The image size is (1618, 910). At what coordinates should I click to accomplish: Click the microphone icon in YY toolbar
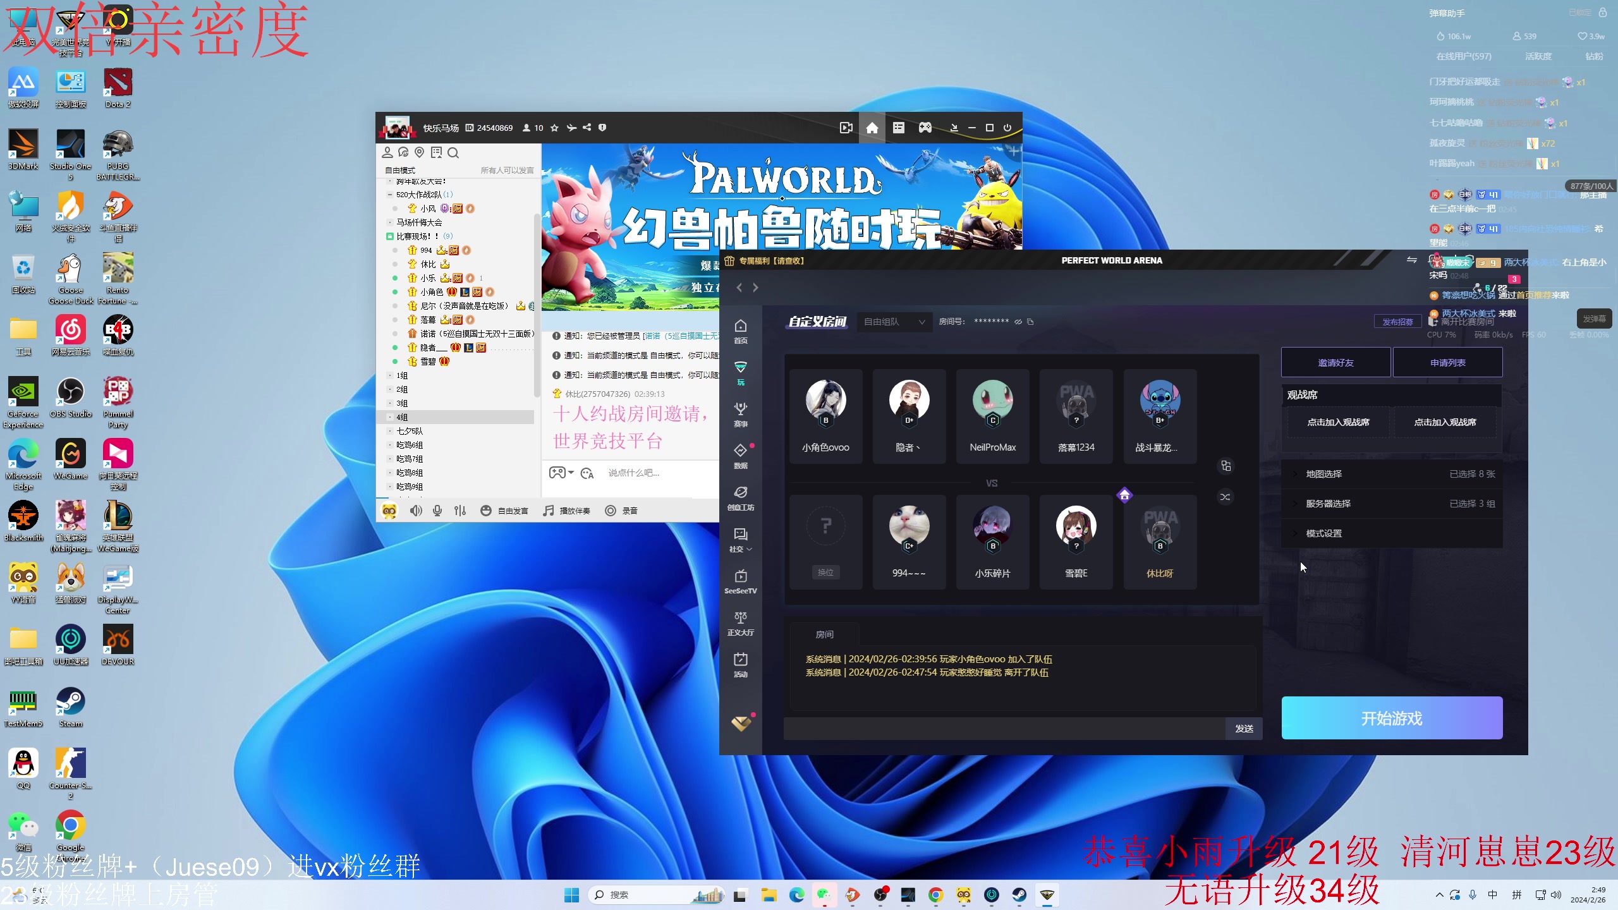[x=437, y=511]
